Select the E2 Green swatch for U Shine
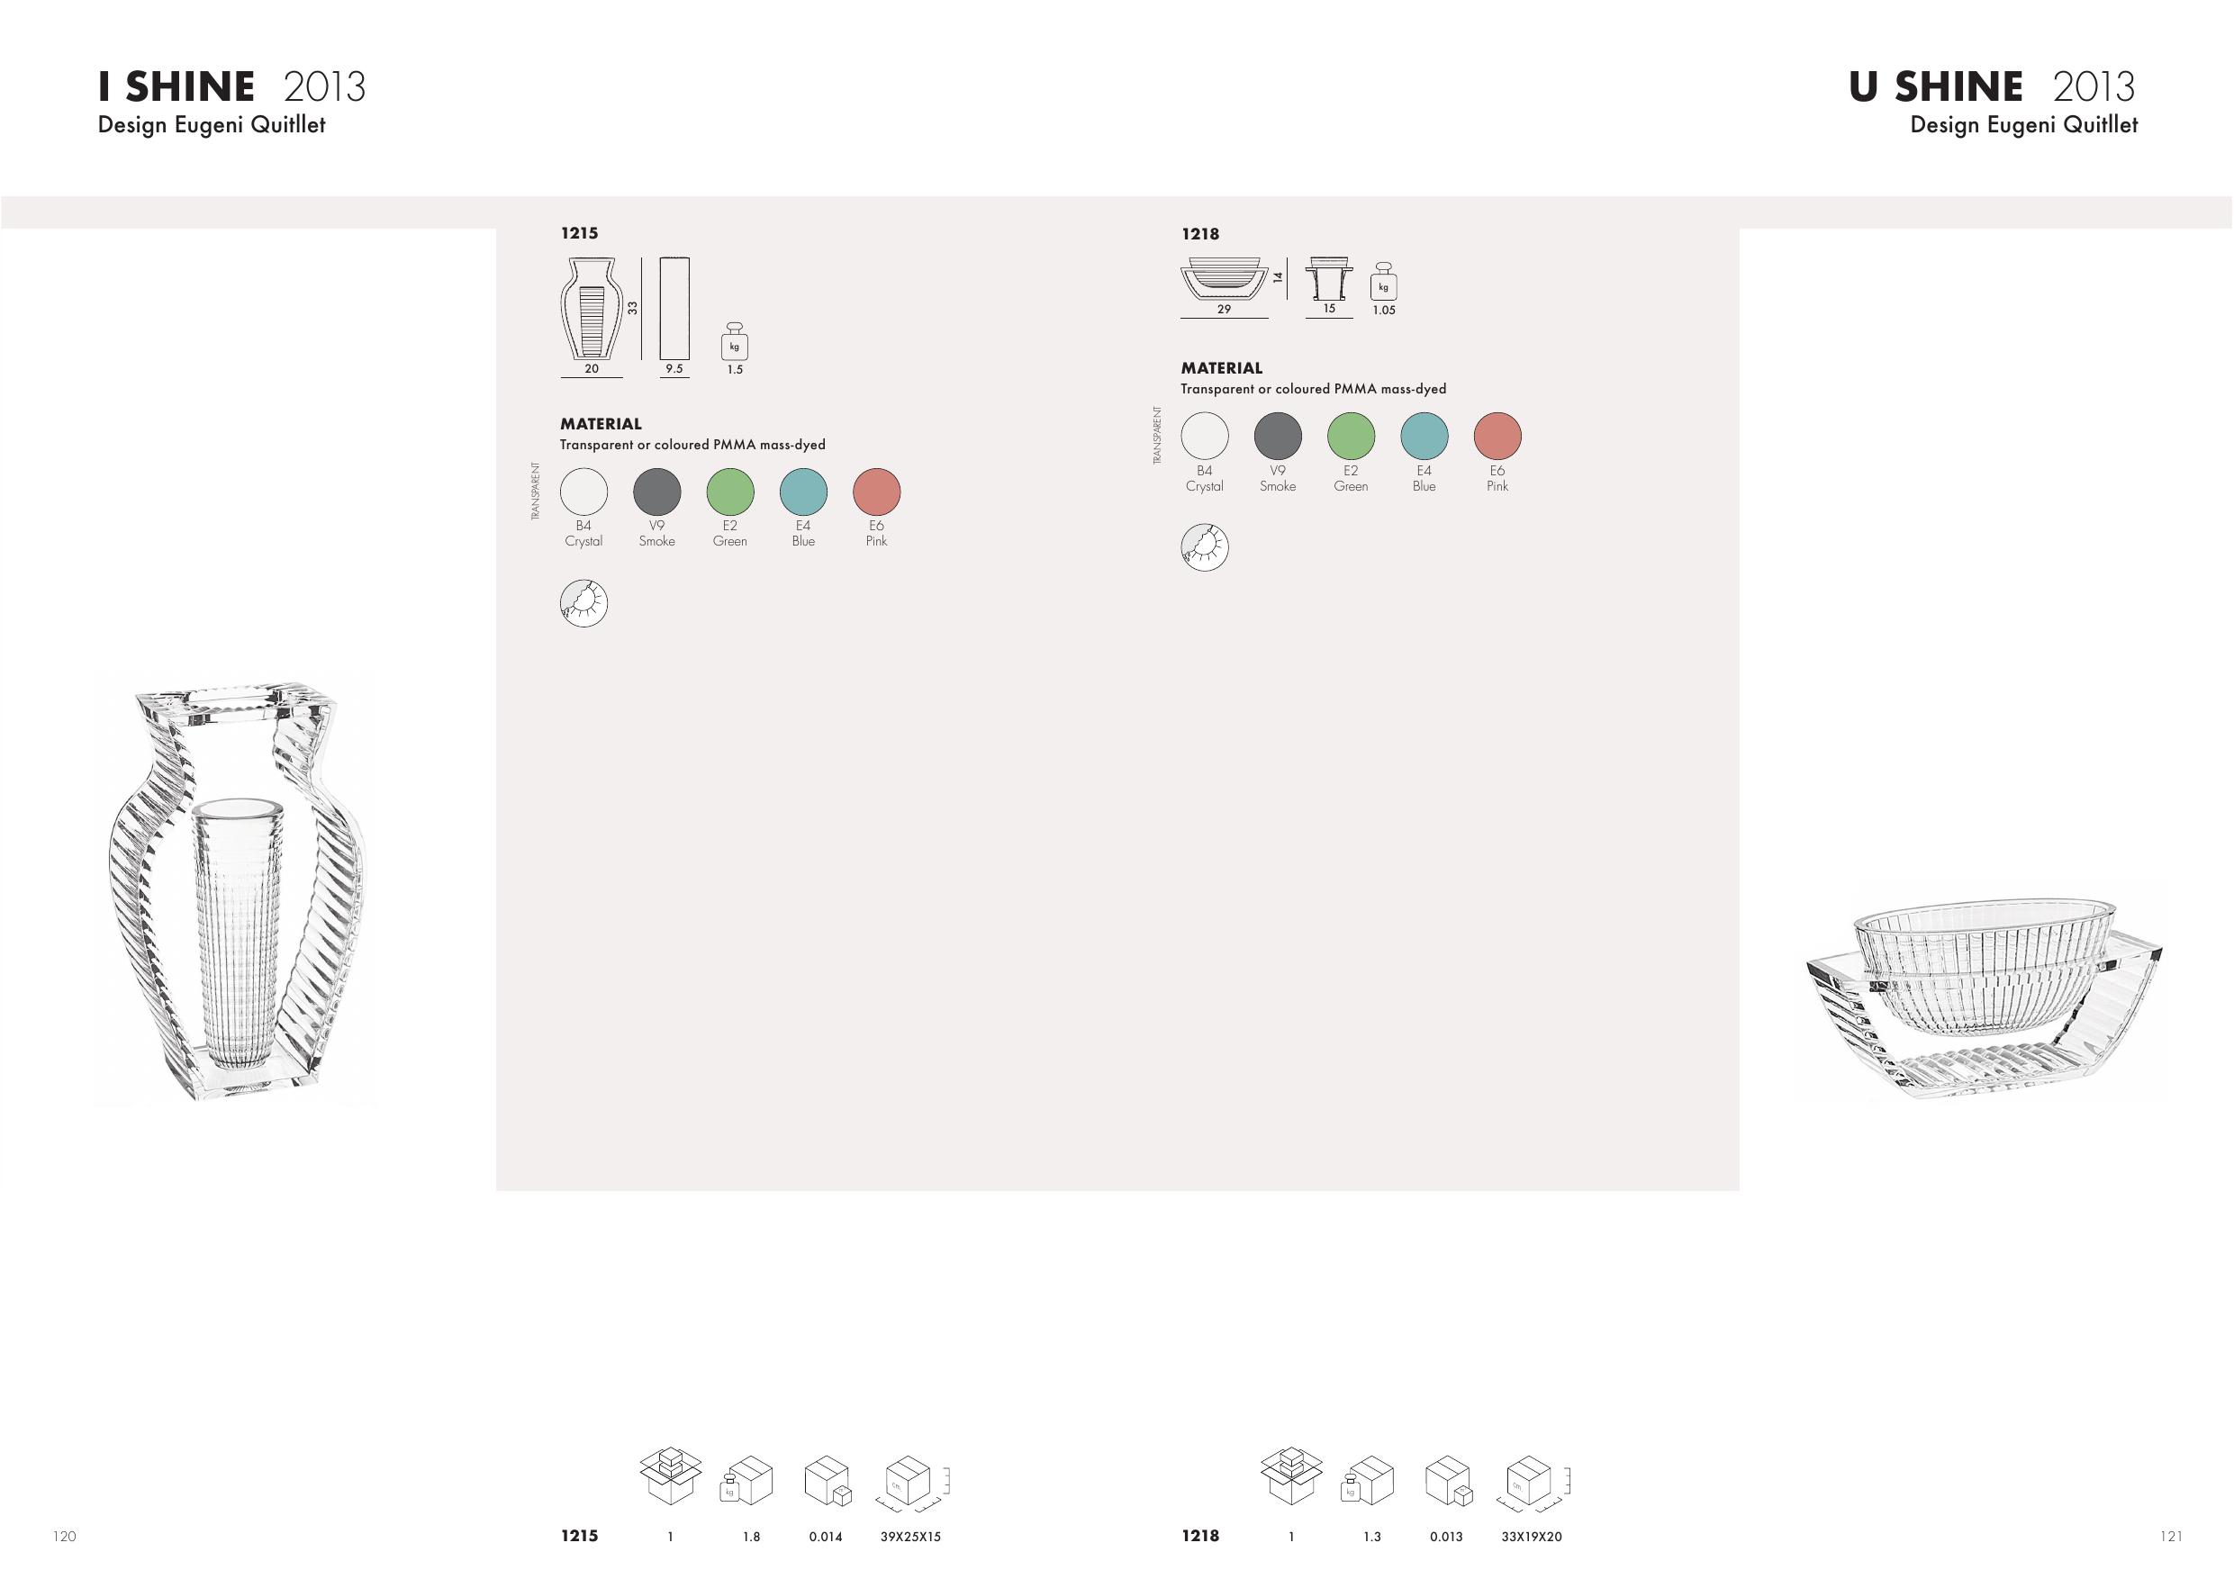Screen dimensions: 2234x1579 (x=1351, y=436)
